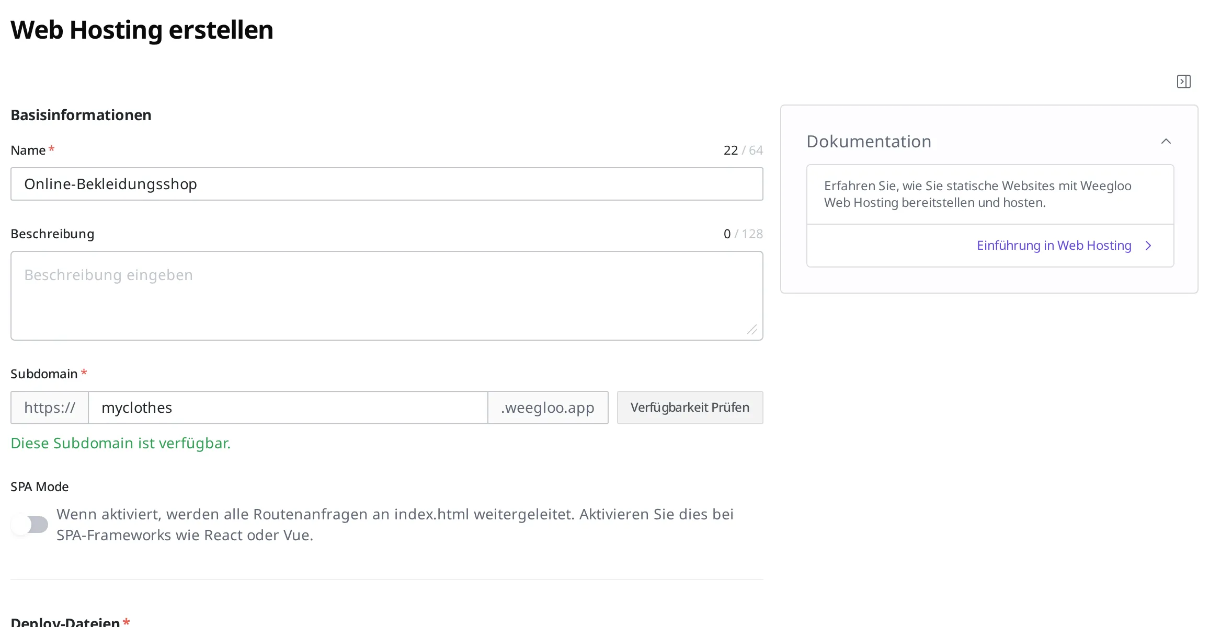Open Einführung in Web Hosting link
Viewport: 1232px width, 627px height.
pyautogui.click(x=1054, y=246)
